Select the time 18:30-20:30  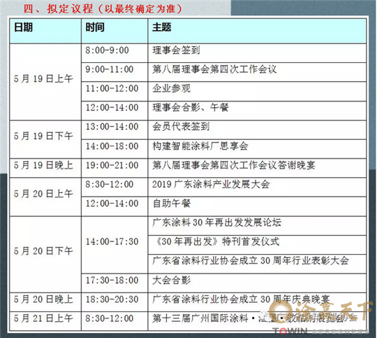click(112, 300)
